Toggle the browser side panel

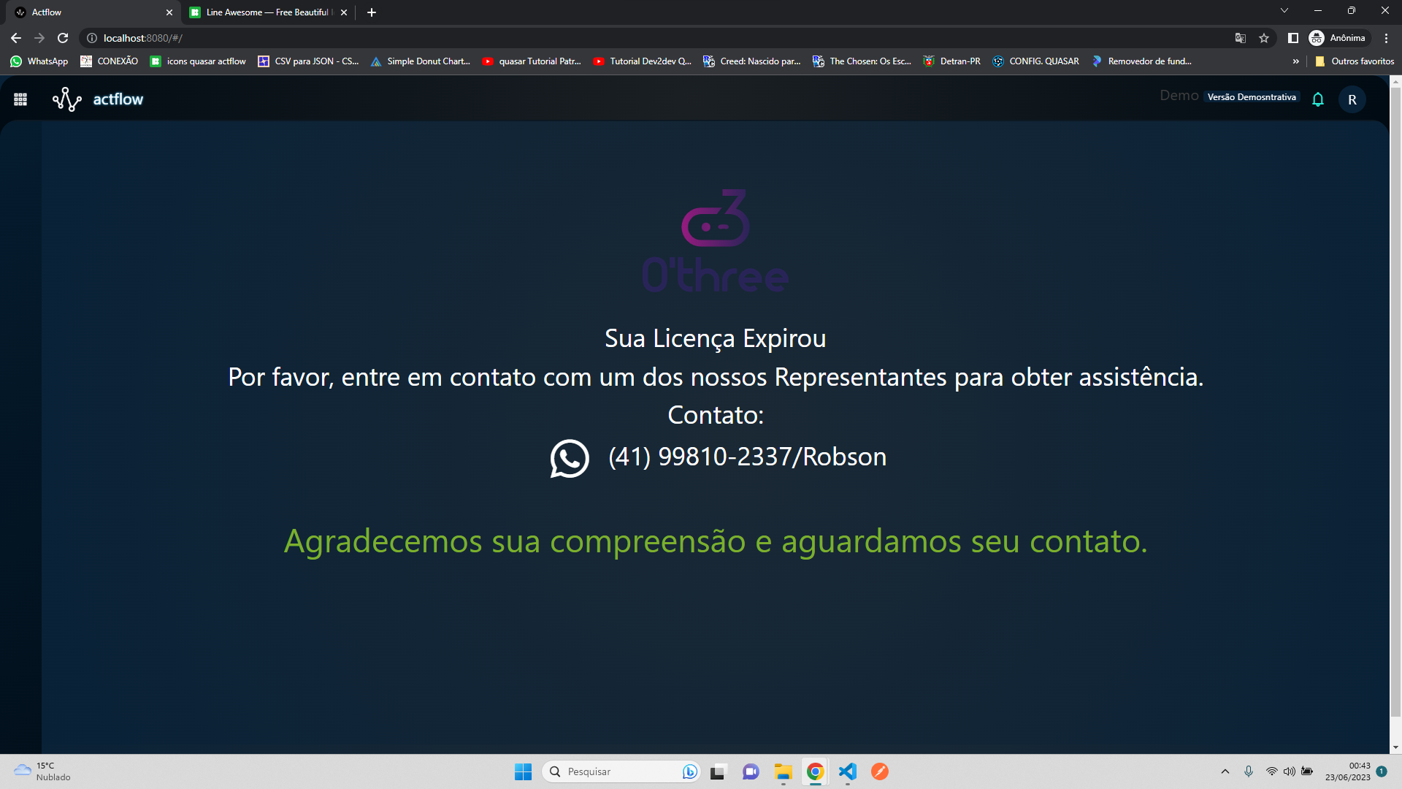click(x=1293, y=38)
